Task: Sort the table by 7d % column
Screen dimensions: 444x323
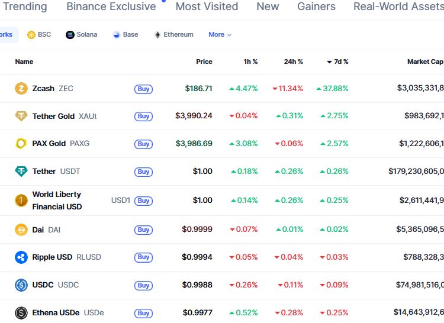Action: [x=337, y=62]
